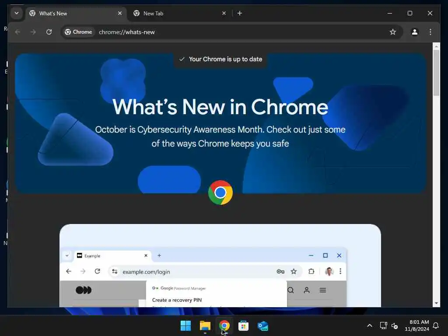448x336 pixels.
Task: Reload the current page
Action: point(49,32)
